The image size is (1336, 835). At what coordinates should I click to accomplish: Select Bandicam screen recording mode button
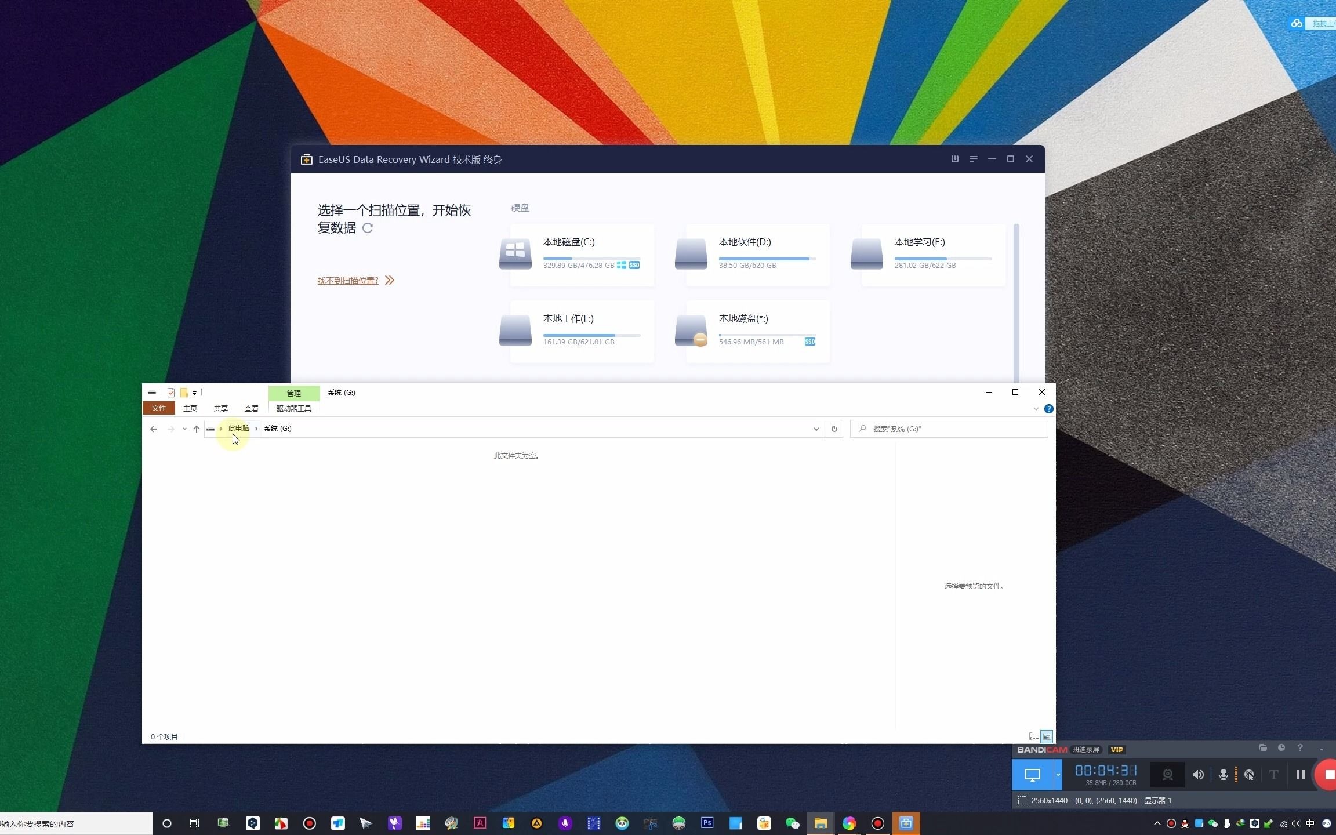1033,775
